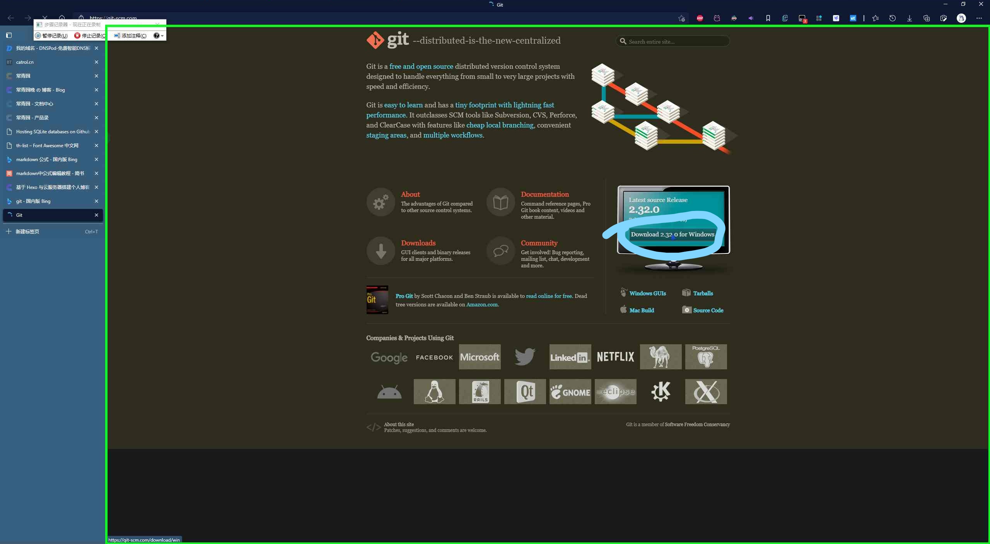Click the speech-bubble icon for Community
The height and width of the screenshot is (544, 990).
tap(500, 252)
